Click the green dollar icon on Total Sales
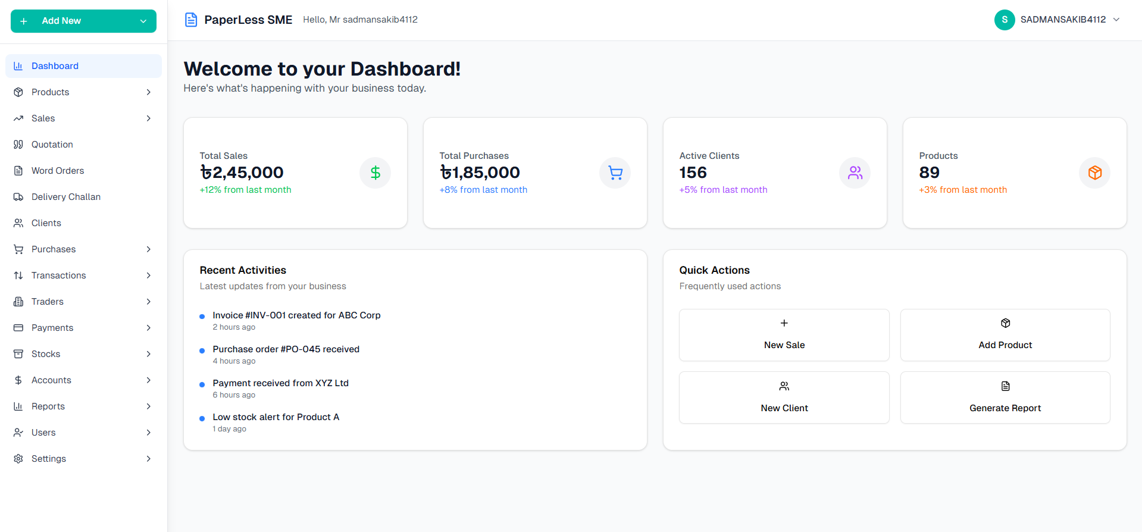 [375, 173]
